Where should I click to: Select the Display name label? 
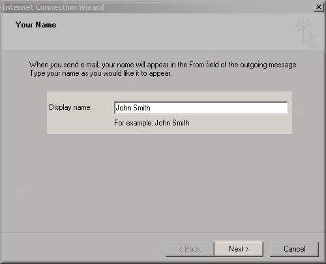70,107
